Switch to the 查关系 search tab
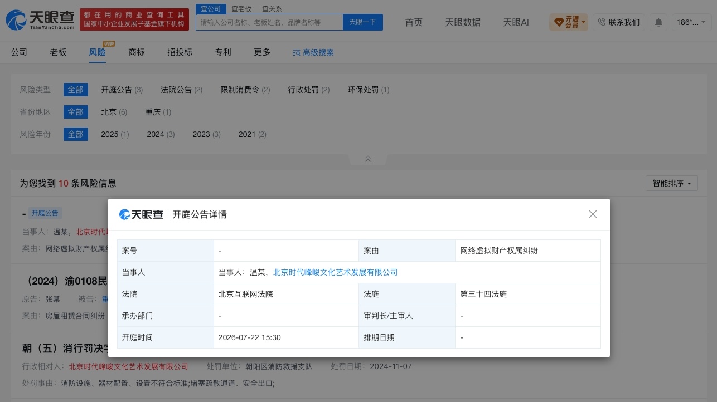717x402 pixels. [272, 9]
